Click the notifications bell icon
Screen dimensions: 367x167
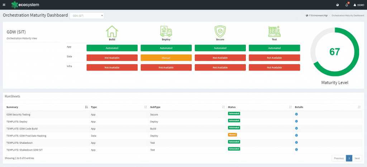pos(347,5)
